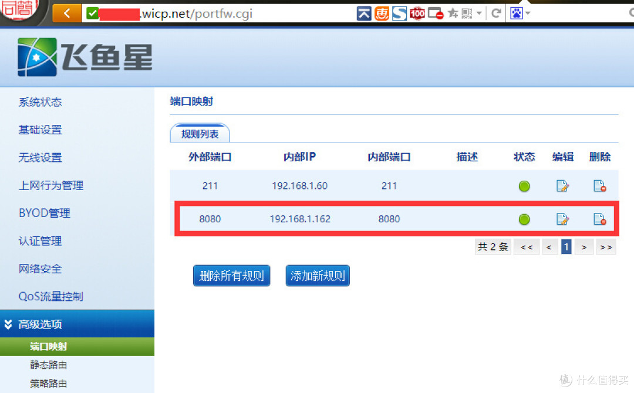
Task: Click the Baidu paw search engine icon
Action: point(517,13)
